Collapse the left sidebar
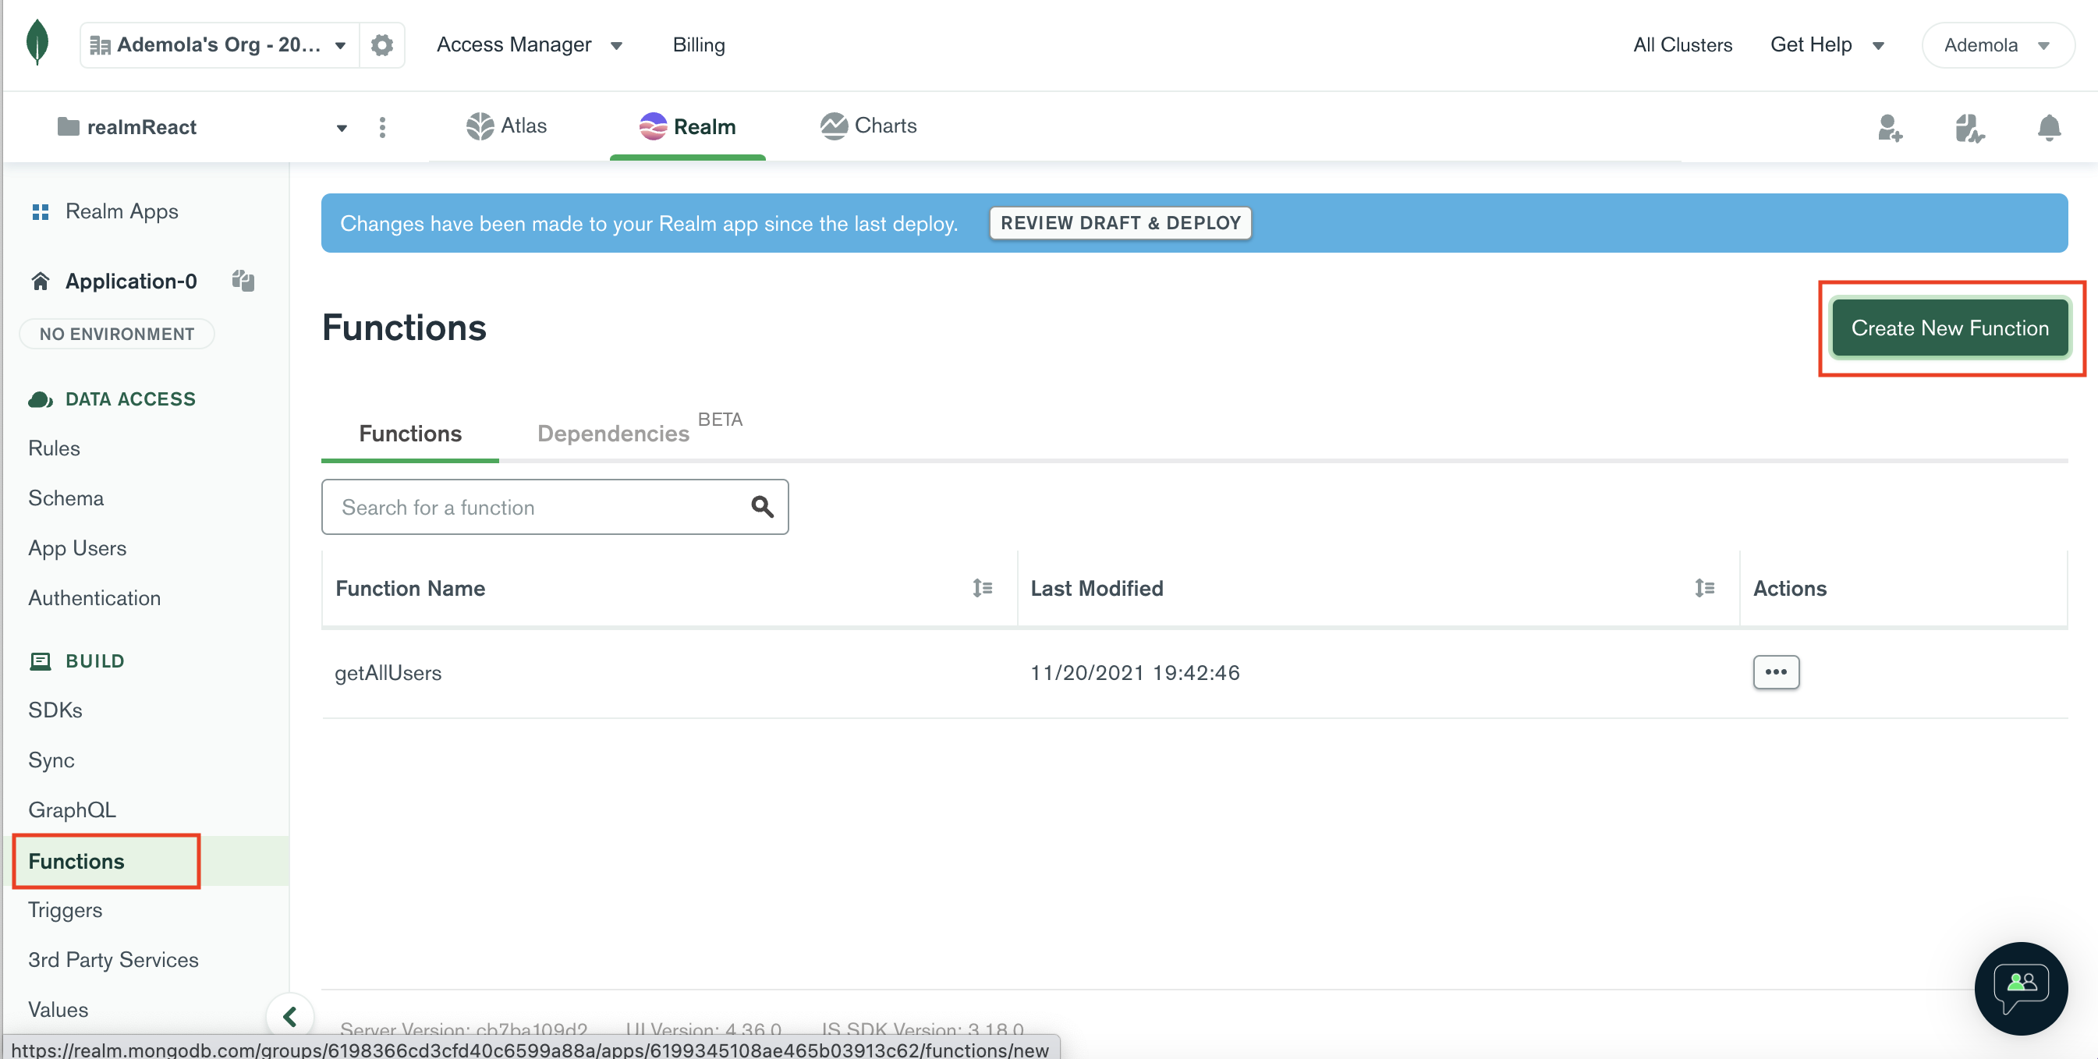This screenshot has height=1059, width=2098. coord(289,1016)
